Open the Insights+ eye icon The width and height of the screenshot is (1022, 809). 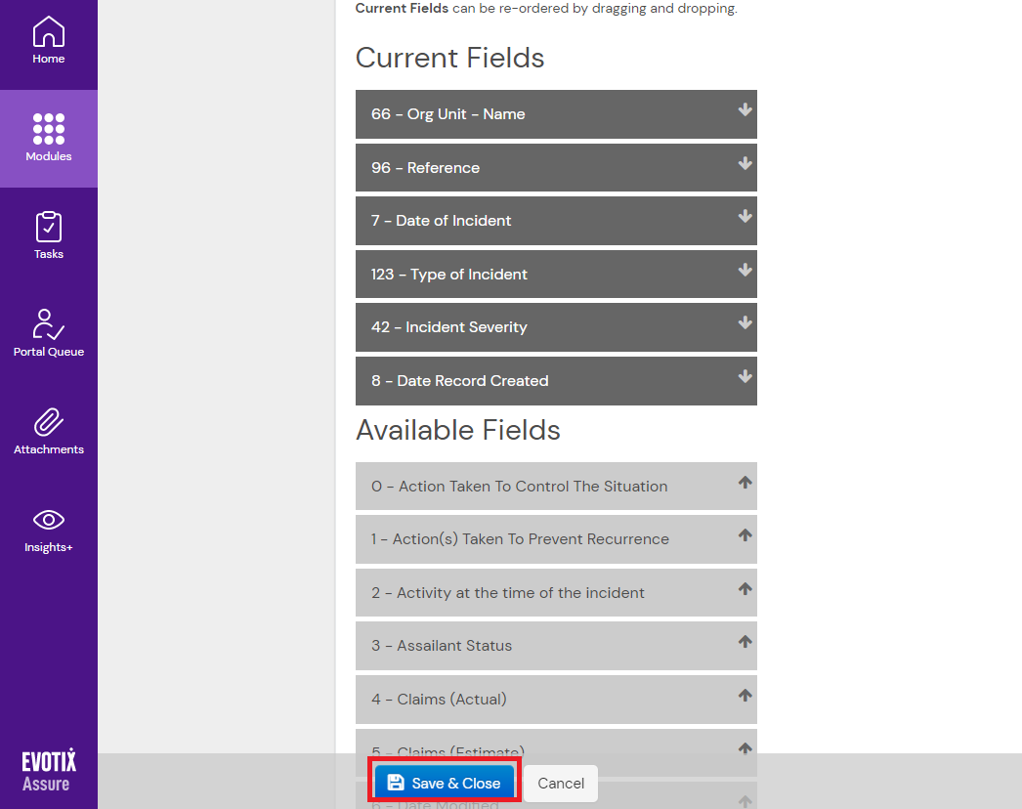[x=49, y=529]
